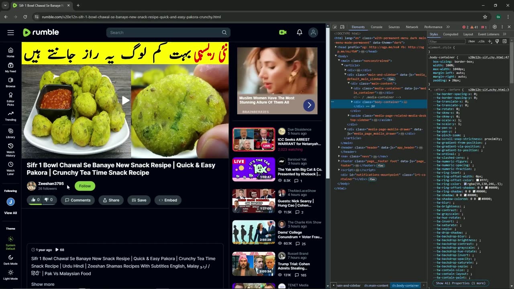Go to Home in sidebar
The image size is (514, 289).
[10, 52]
